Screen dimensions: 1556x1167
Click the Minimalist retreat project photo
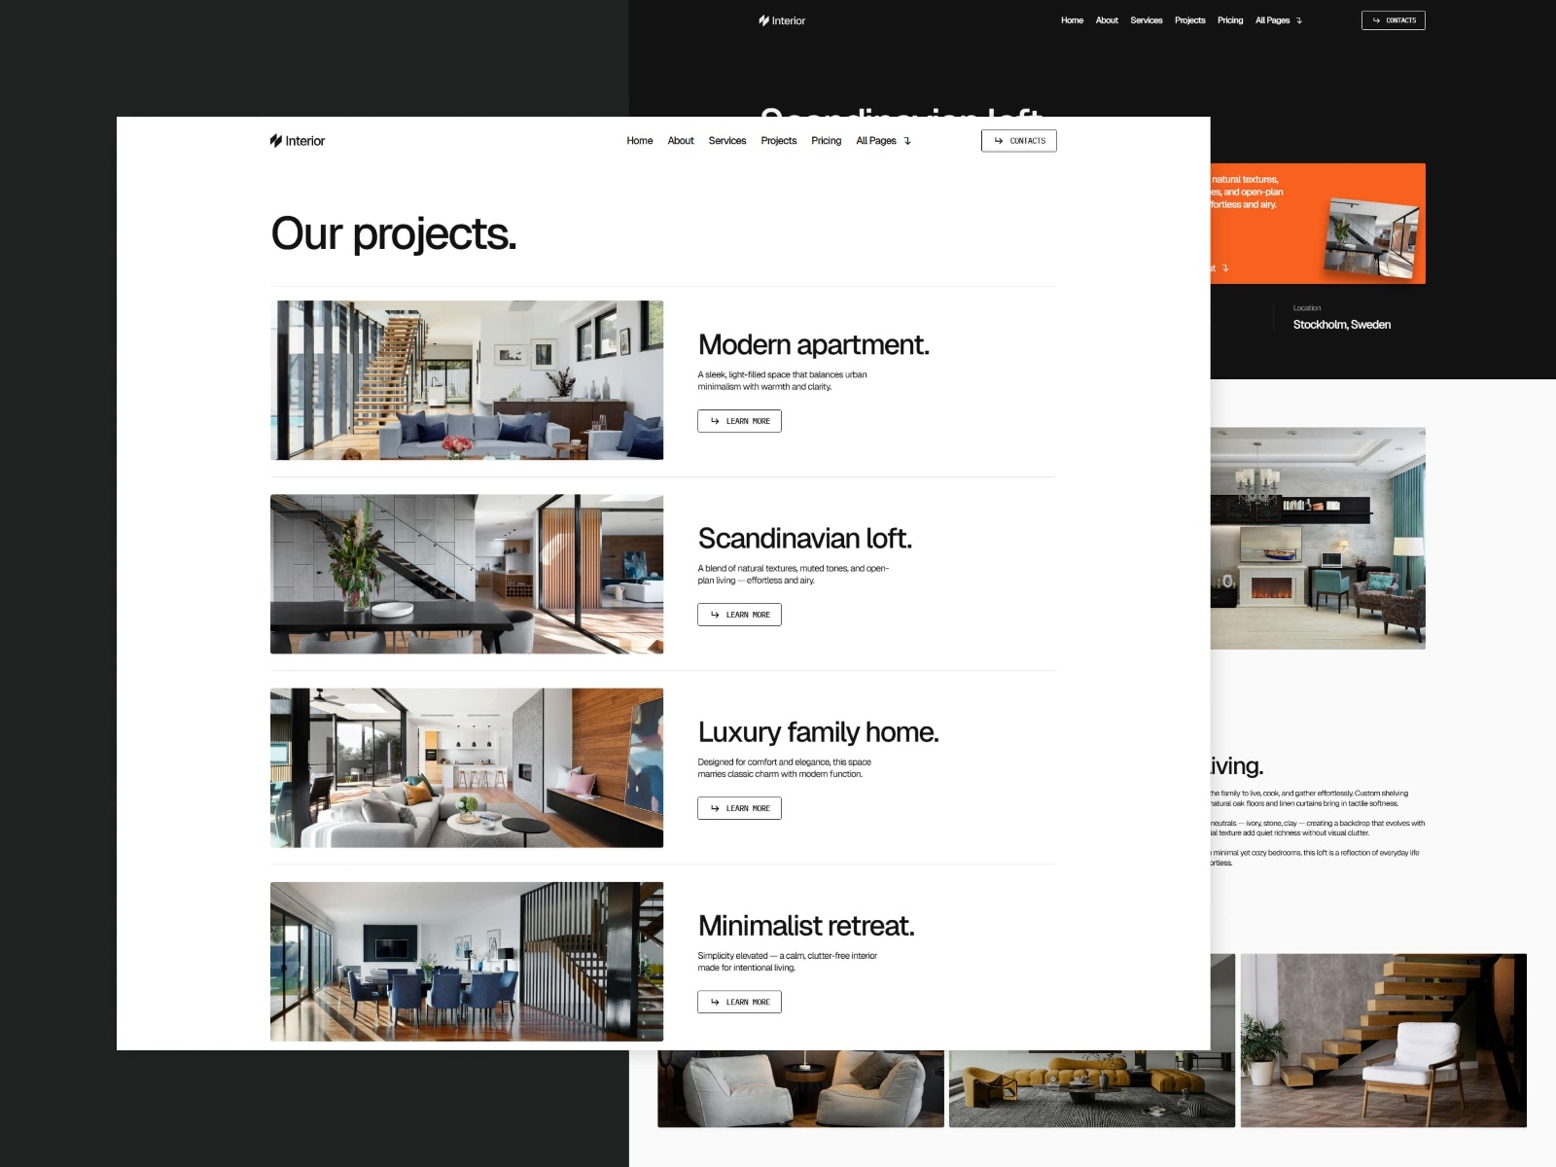click(x=467, y=961)
